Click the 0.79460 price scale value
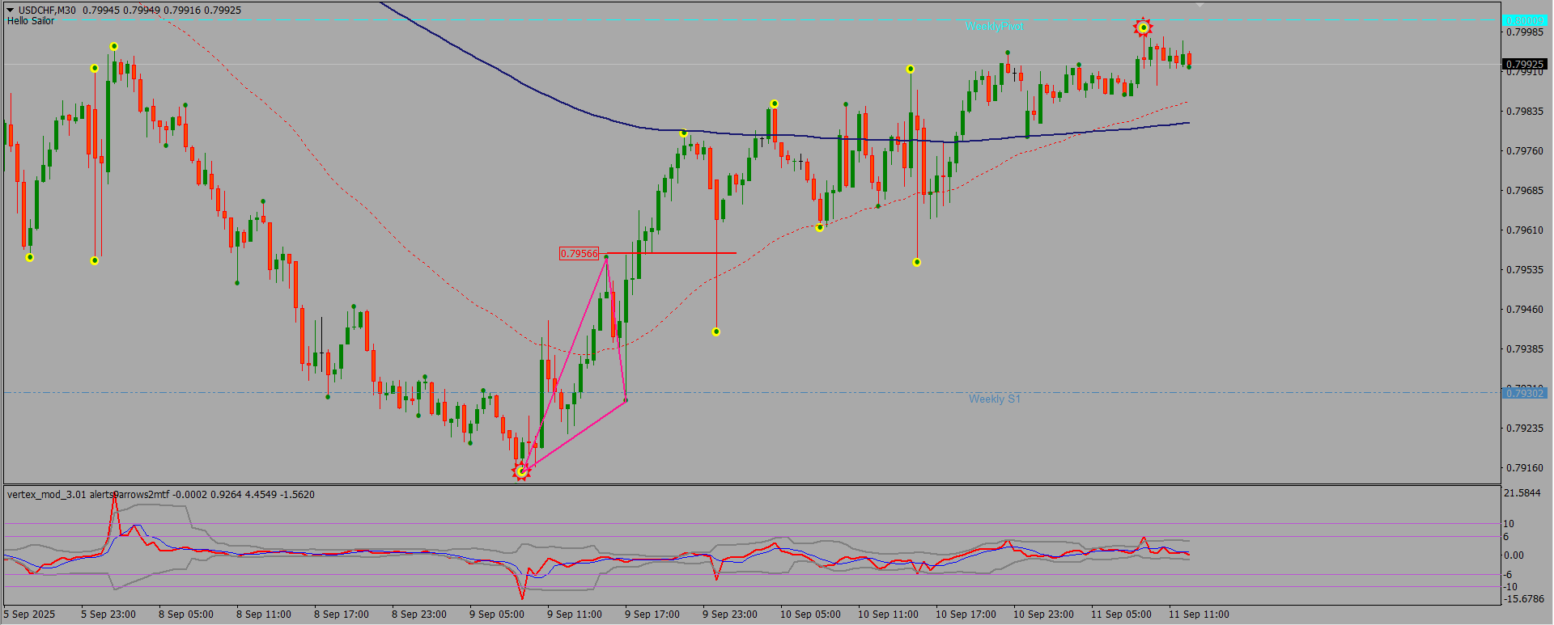 1525,310
